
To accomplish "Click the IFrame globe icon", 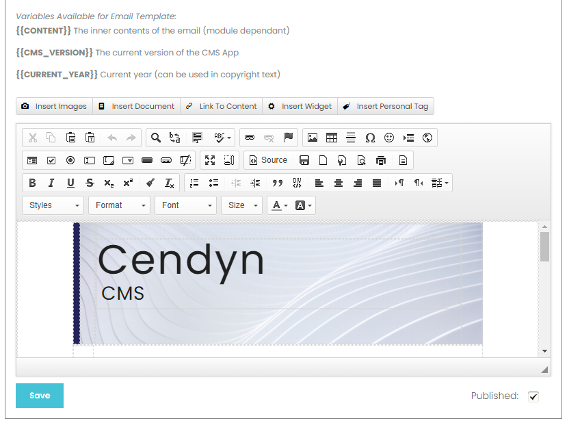I will [427, 138].
